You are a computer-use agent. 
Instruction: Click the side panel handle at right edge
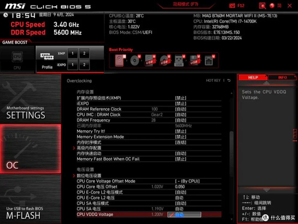point(295,135)
